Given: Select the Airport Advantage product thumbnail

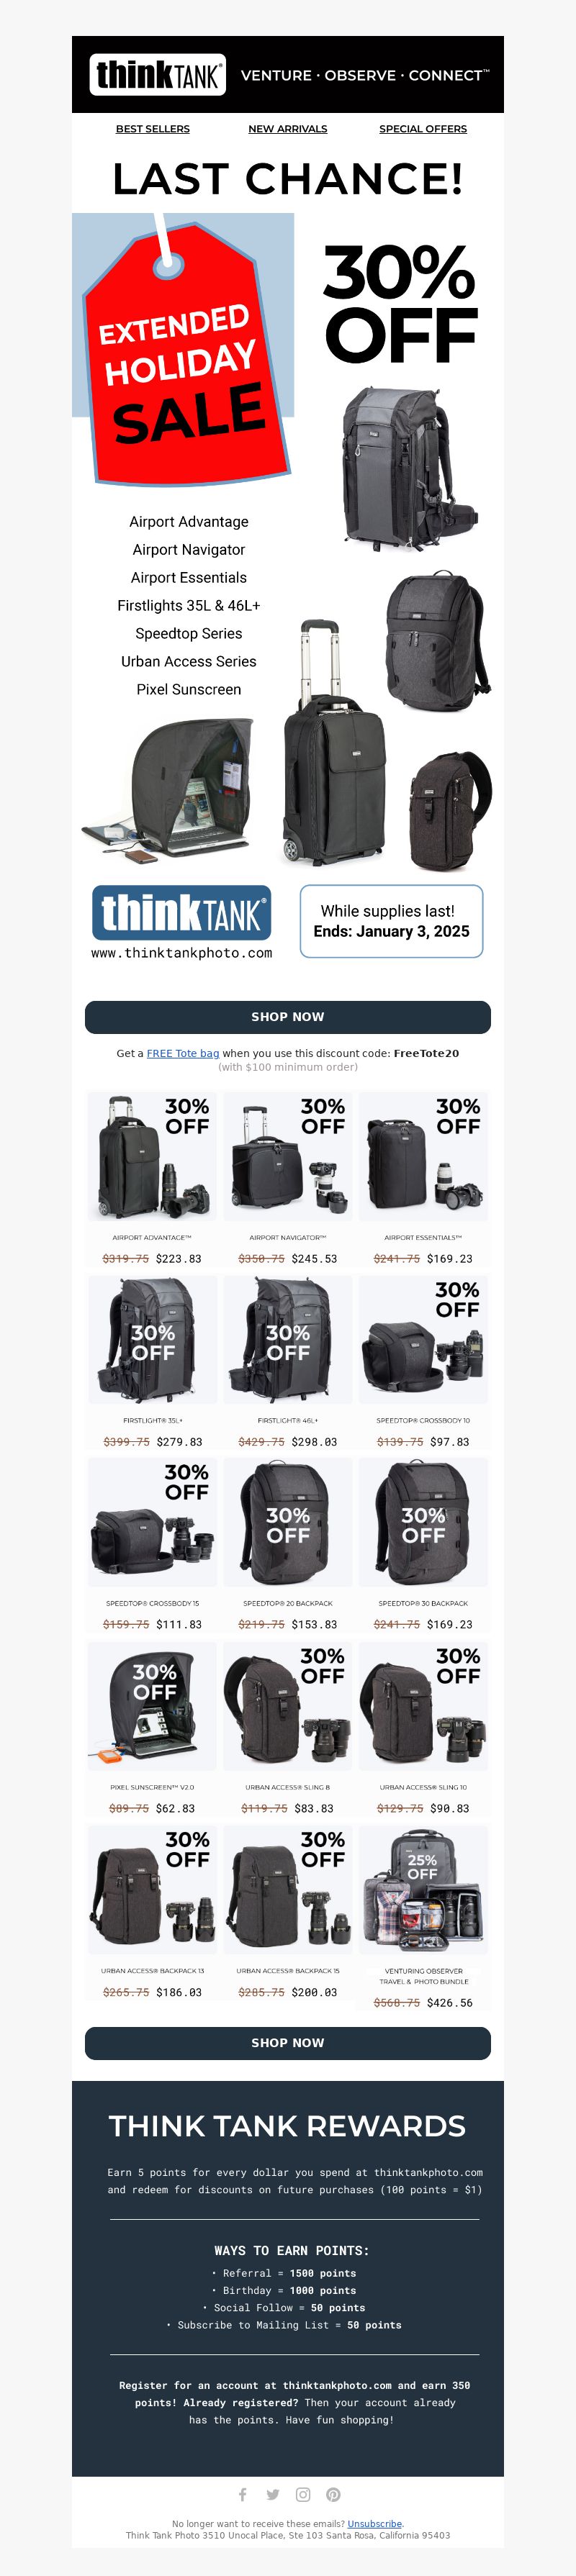Looking at the screenshot, I should pos(153,1157).
